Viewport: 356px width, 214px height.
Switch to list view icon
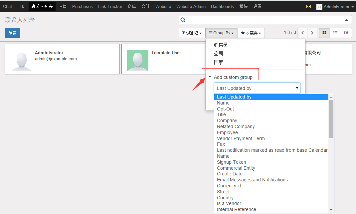point(335,33)
